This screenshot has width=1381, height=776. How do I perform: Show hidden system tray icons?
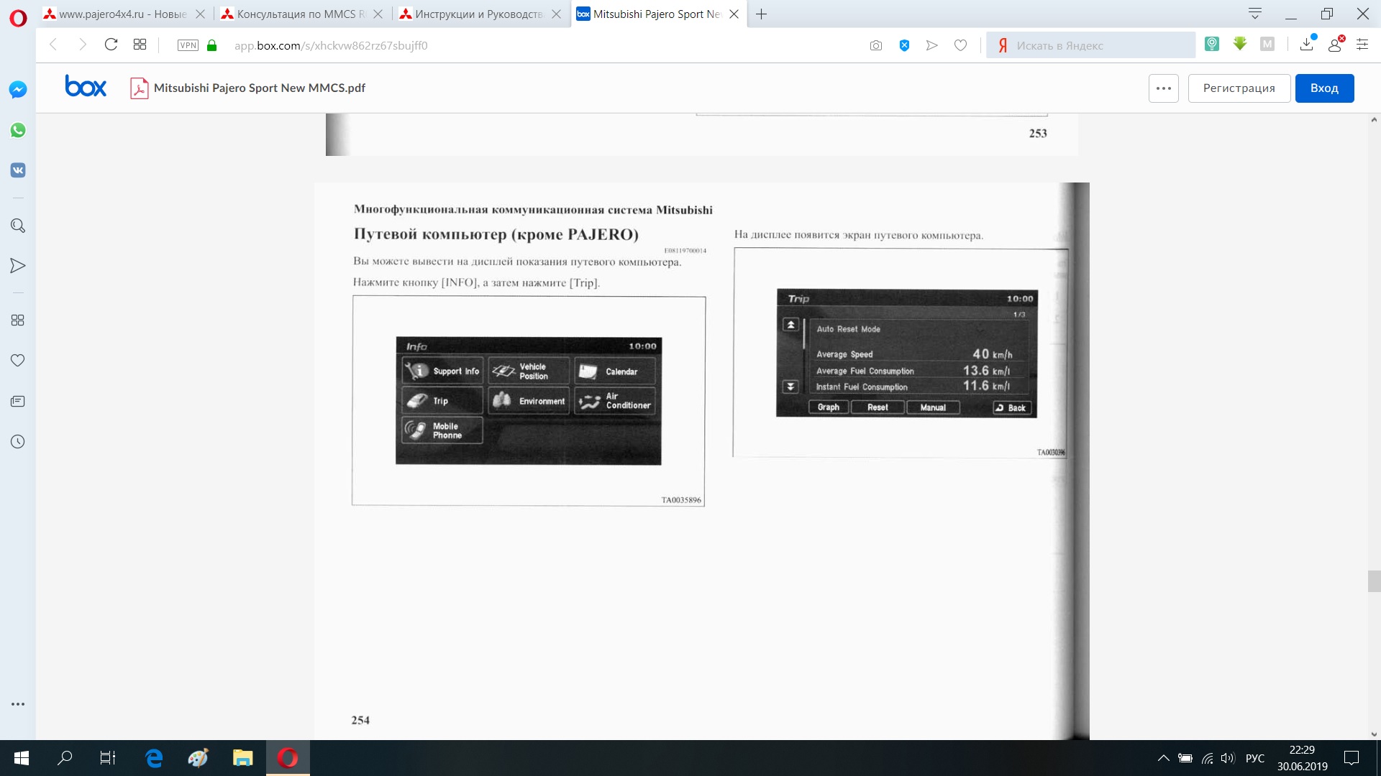coord(1162,758)
